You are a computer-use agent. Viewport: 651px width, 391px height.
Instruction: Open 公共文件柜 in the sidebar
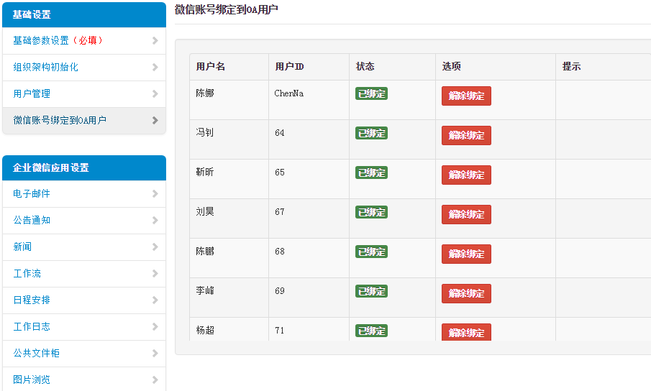pos(37,354)
